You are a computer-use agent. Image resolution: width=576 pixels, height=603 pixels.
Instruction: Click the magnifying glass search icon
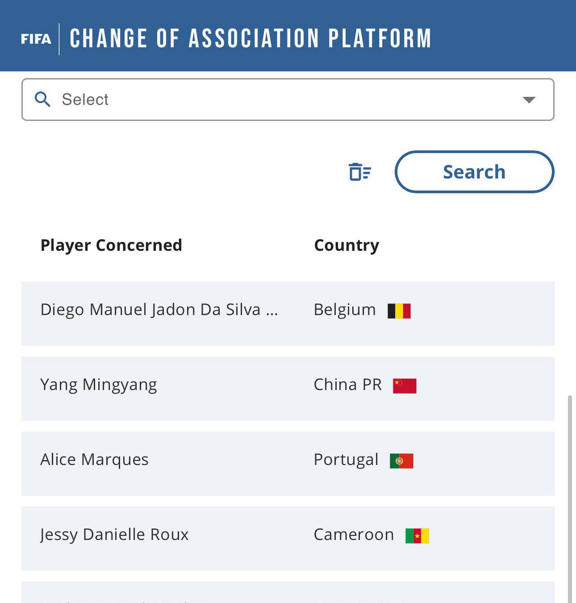pyautogui.click(x=43, y=99)
